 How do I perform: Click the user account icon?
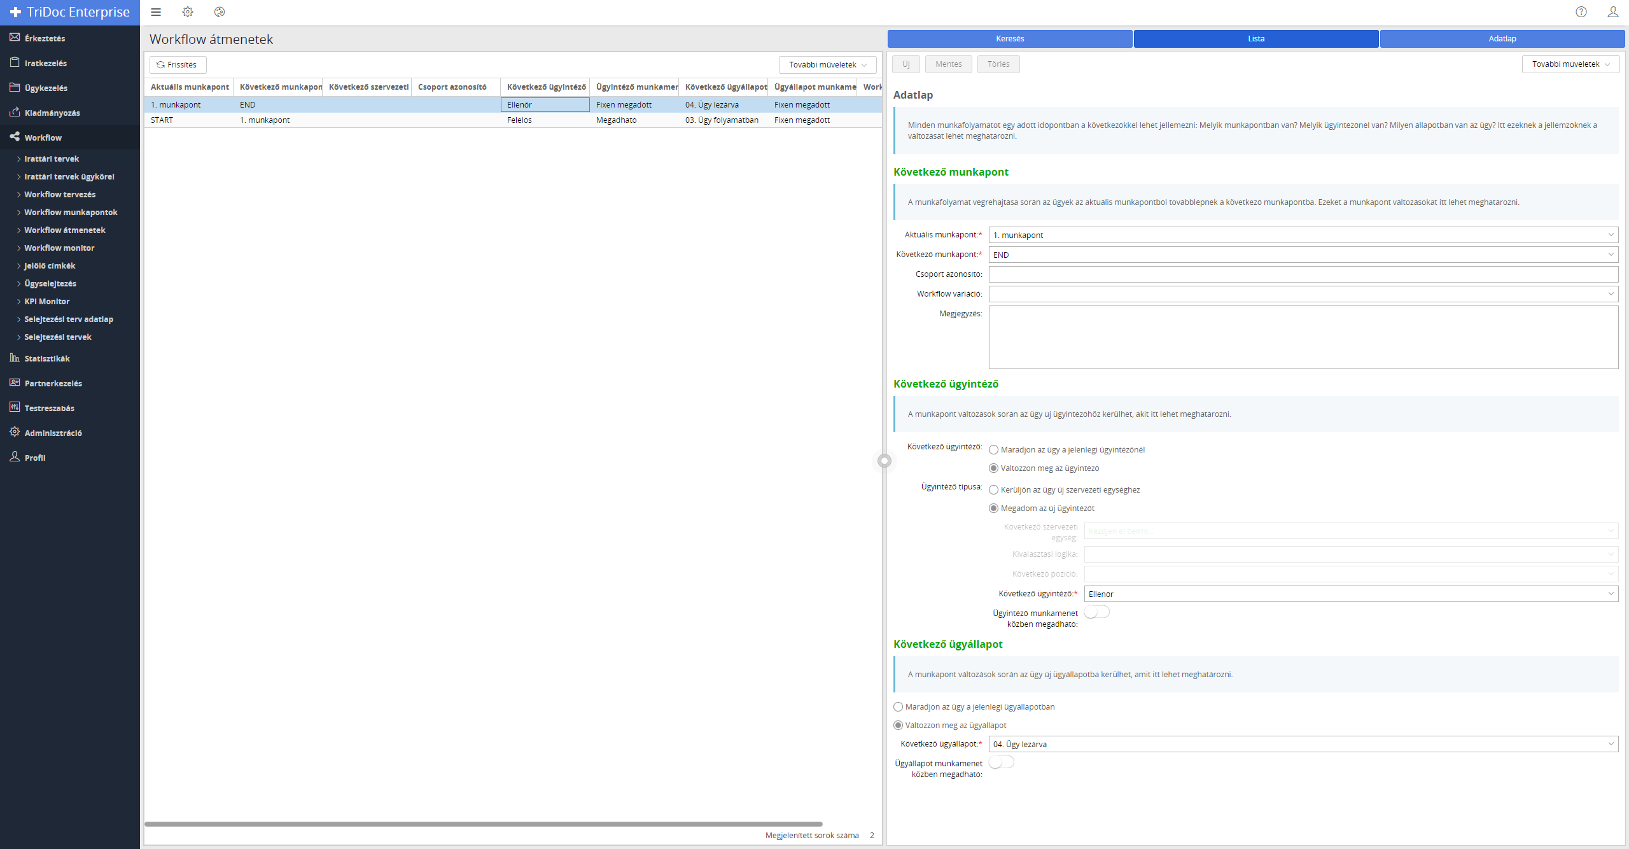[1612, 12]
